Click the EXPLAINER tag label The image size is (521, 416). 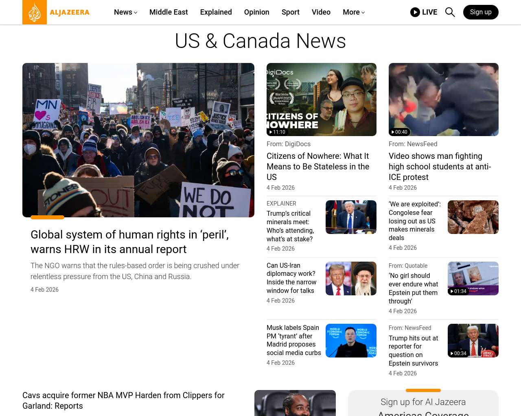coord(281,204)
